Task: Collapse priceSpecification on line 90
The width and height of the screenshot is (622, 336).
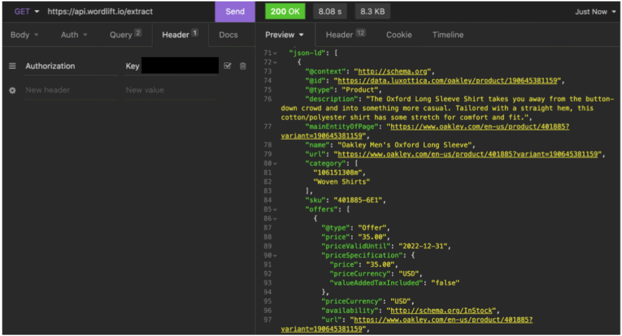Action: tap(275, 256)
